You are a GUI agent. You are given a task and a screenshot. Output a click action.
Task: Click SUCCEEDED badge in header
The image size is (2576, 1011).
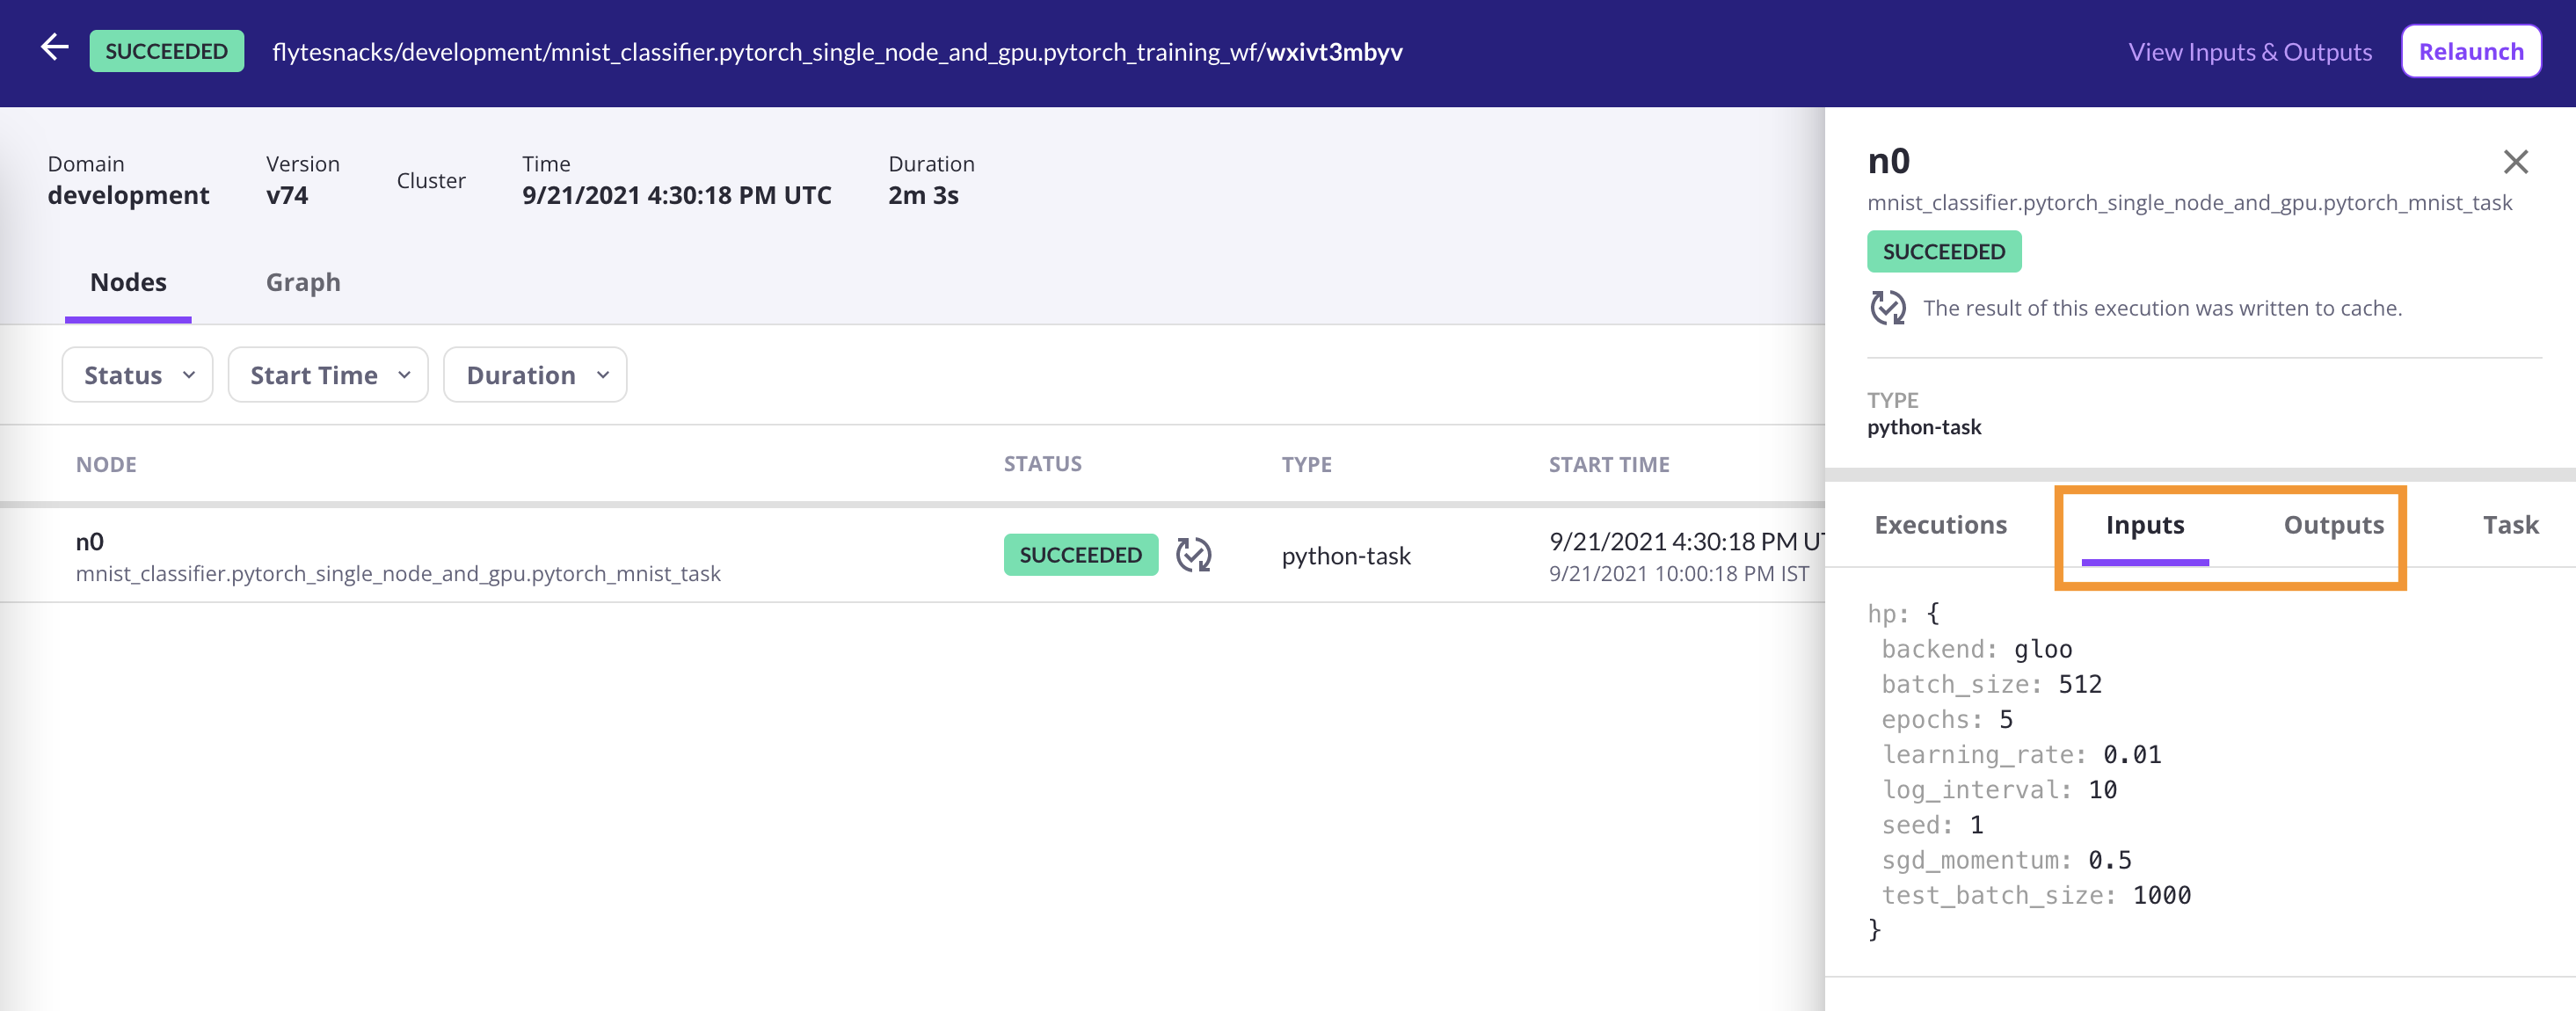[x=166, y=51]
